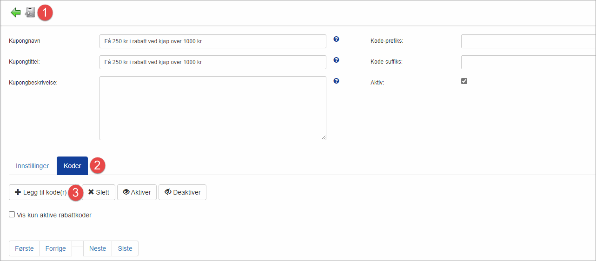Screen dimensions: 596x261
Task: Click the Slett button
Action: pos(99,192)
